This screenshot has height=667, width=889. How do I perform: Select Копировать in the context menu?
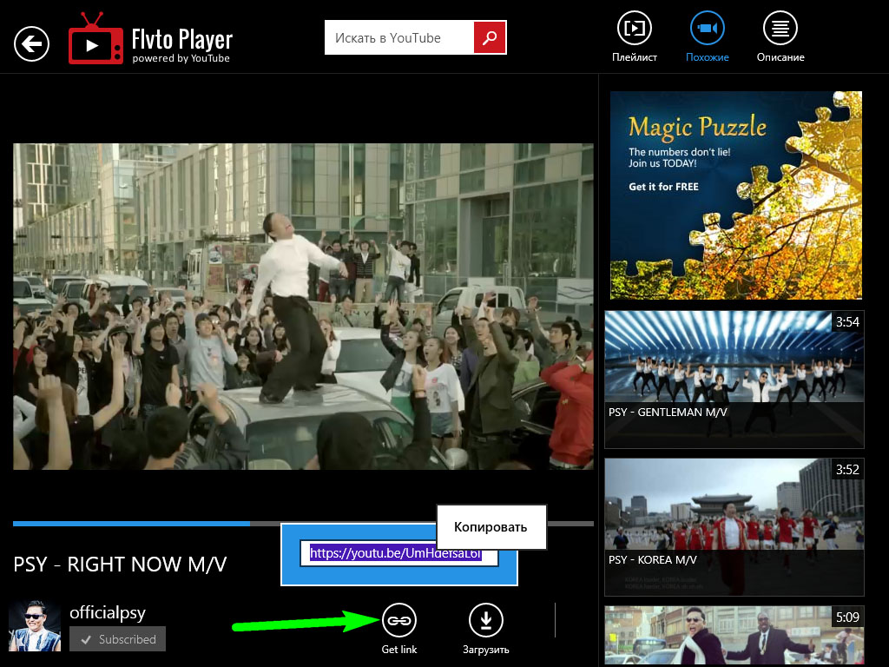tap(491, 527)
